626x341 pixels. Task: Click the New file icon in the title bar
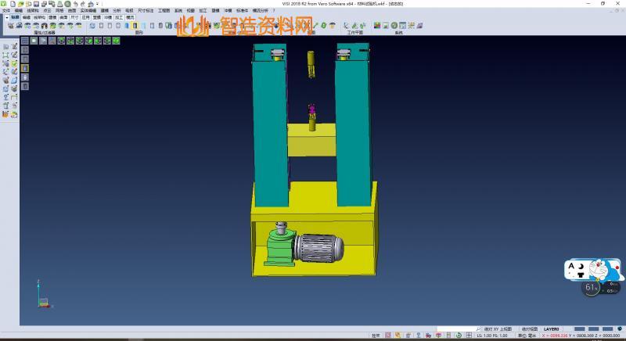coord(11,4)
